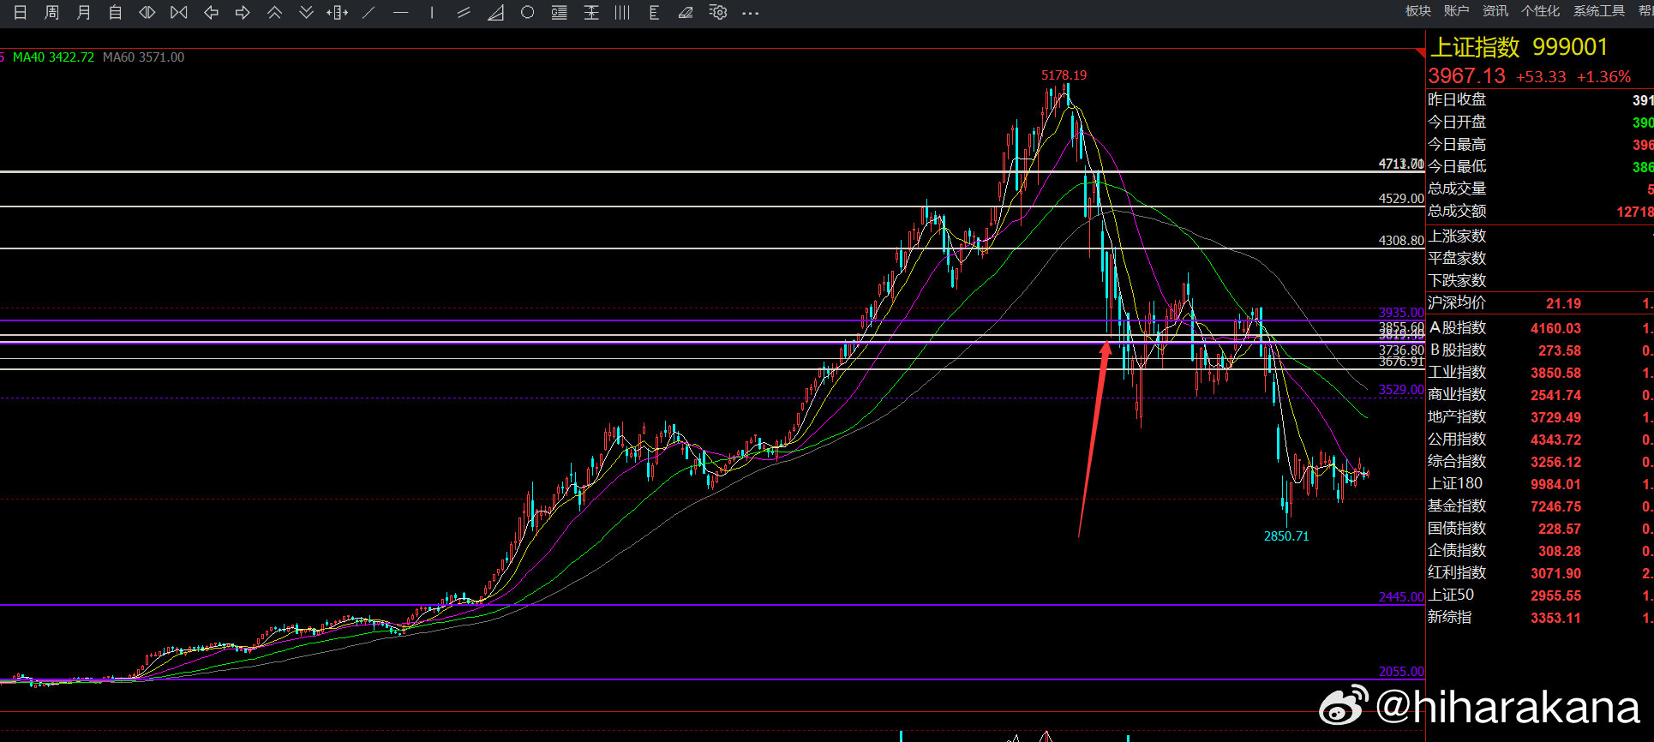The image size is (1654, 742).
Task: Select the Fibonacci ruler tool
Action: click(654, 13)
